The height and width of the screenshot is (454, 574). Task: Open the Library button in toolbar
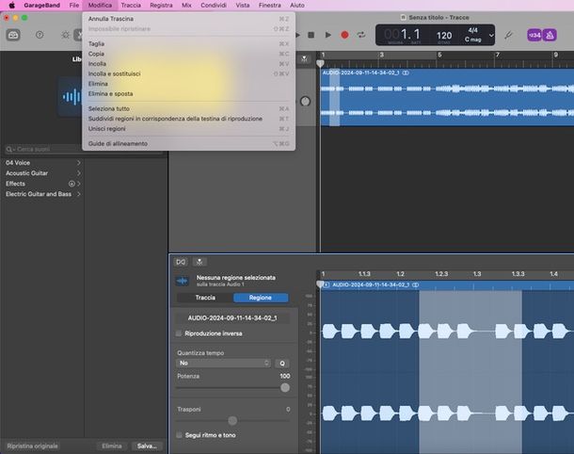13,35
